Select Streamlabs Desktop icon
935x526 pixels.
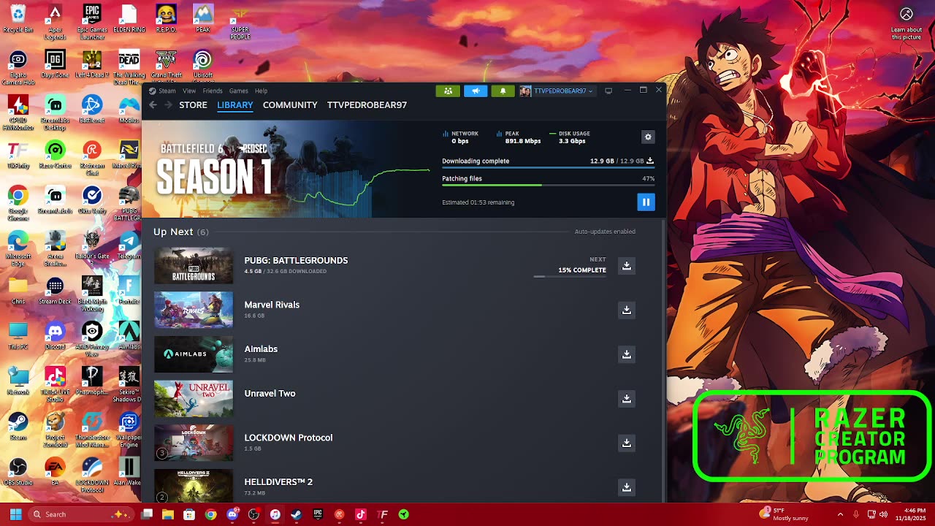click(55, 113)
